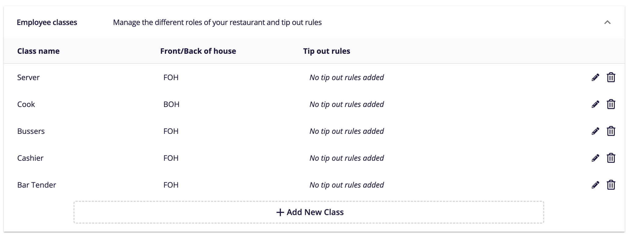Delete the Cook class with trash icon
The image size is (629, 236).
611,104
